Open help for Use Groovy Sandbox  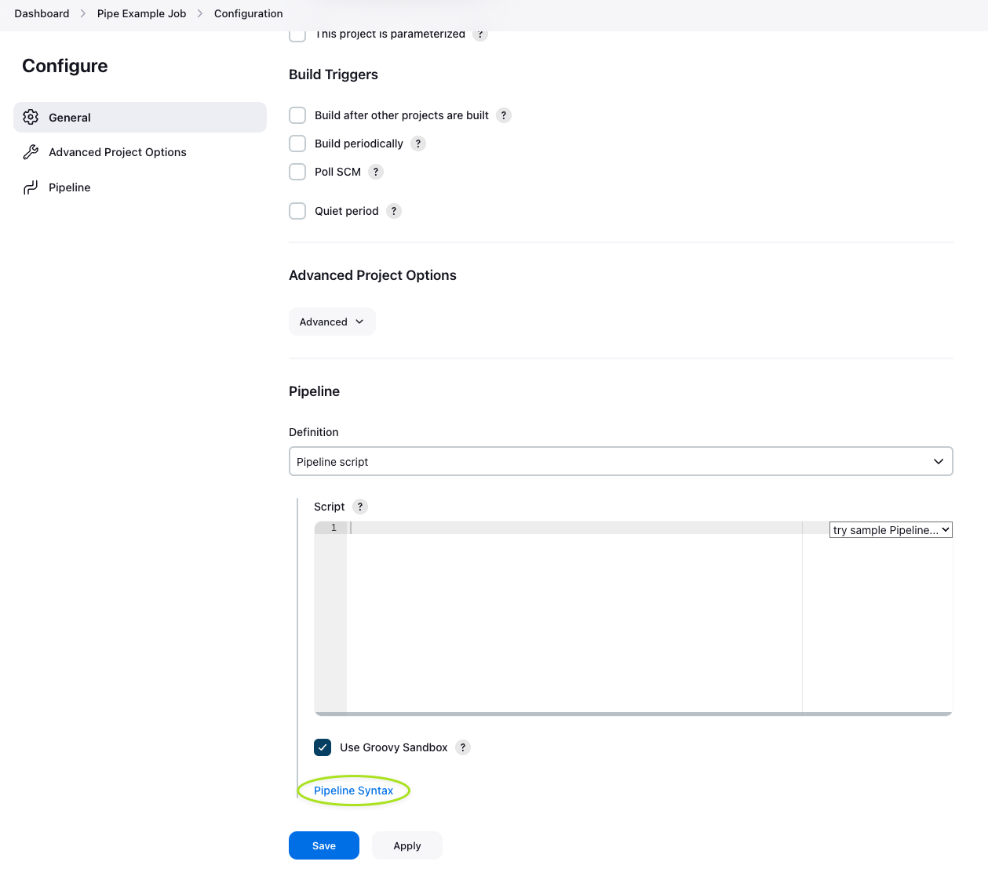point(462,747)
